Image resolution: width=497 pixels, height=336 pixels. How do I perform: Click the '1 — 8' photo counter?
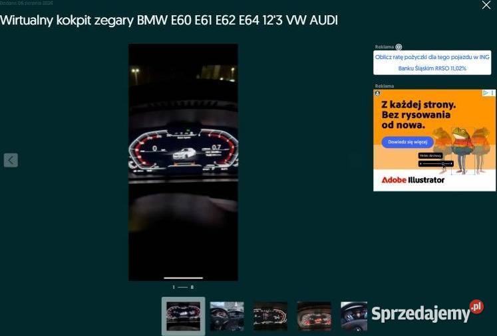point(183,288)
